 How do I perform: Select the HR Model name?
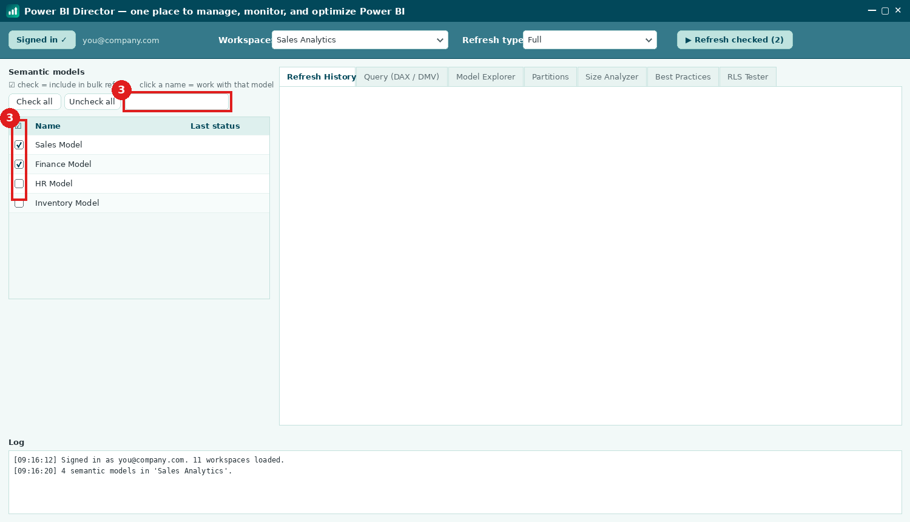pyautogui.click(x=54, y=184)
